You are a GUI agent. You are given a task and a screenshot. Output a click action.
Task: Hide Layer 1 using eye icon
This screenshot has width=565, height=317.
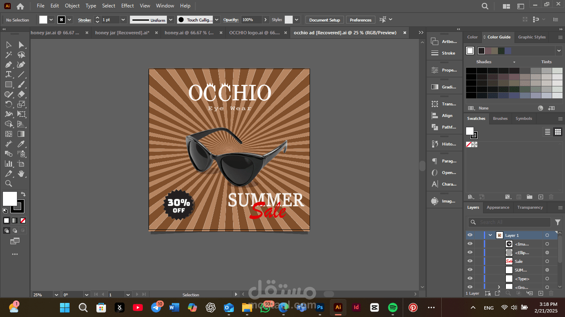click(x=470, y=235)
